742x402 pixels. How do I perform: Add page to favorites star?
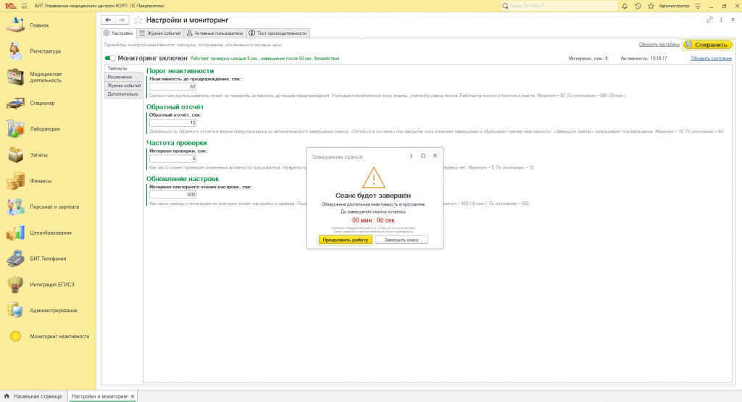pyautogui.click(x=138, y=20)
